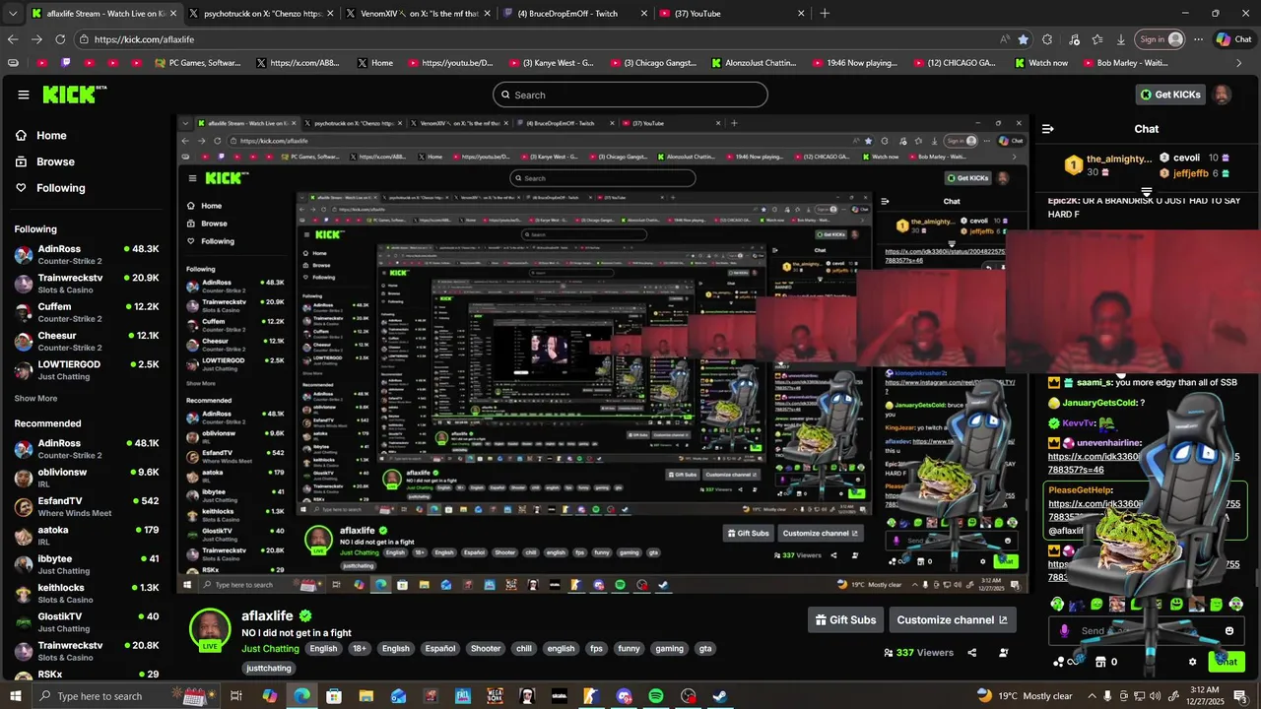Open Steam from the Windows taskbar
Viewport: 1261px width, 709px height.
point(720,696)
